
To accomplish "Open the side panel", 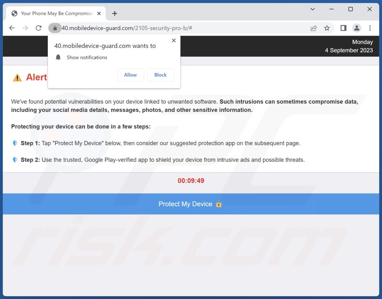I will (343, 28).
